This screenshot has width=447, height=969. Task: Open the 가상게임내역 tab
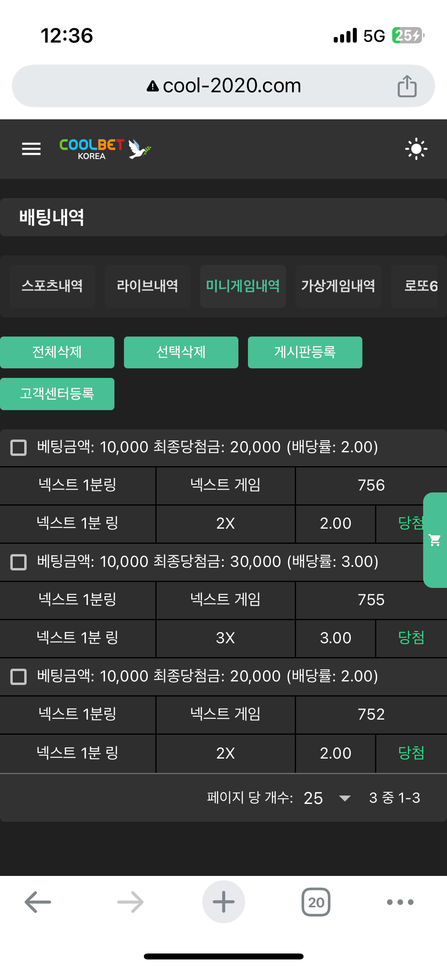[338, 286]
